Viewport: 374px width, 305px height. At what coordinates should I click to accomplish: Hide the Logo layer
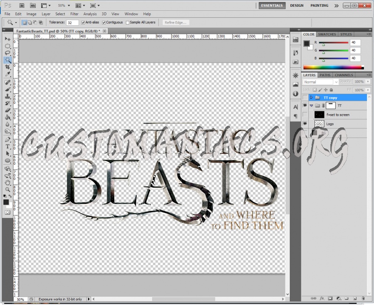pos(305,124)
